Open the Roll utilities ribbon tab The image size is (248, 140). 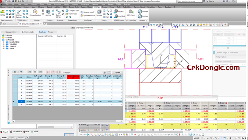click(x=127, y=7)
